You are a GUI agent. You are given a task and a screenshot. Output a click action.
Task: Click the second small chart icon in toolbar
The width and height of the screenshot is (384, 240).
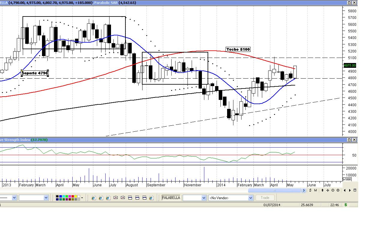pos(123,198)
